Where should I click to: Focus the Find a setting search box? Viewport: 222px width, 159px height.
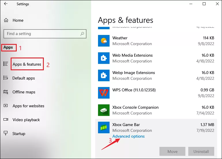coord(45,34)
